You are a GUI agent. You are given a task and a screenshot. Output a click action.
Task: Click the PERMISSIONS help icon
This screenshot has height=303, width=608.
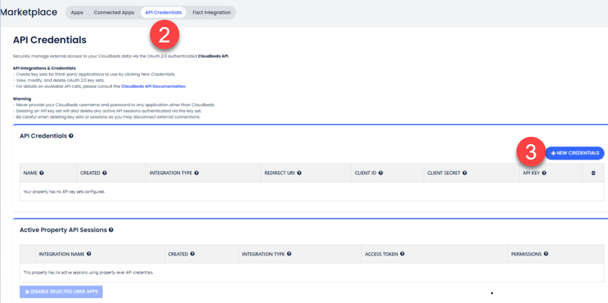click(x=545, y=254)
